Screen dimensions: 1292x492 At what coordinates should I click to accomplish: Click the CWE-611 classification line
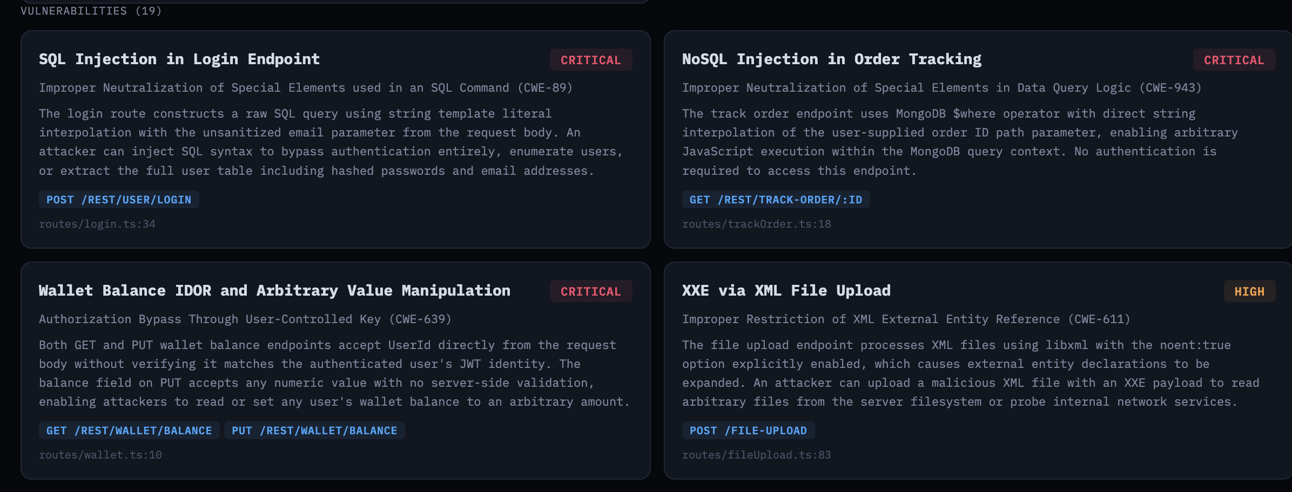[x=906, y=319]
